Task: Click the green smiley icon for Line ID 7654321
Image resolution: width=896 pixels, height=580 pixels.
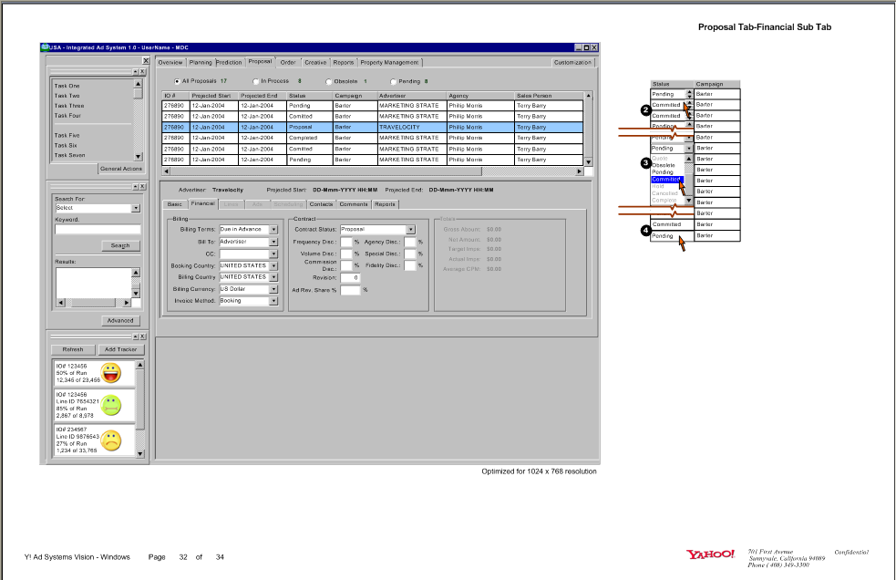Action: (113, 405)
